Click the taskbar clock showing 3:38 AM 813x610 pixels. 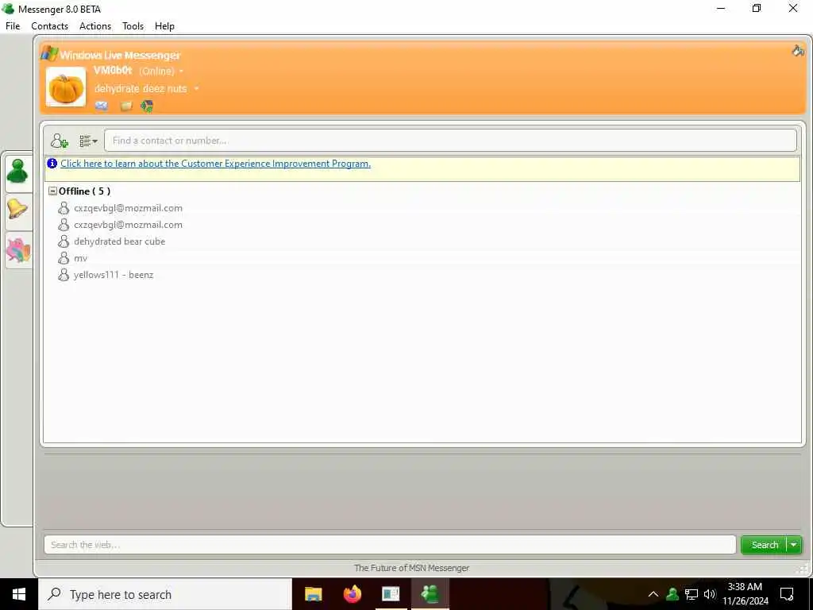(x=745, y=594)
